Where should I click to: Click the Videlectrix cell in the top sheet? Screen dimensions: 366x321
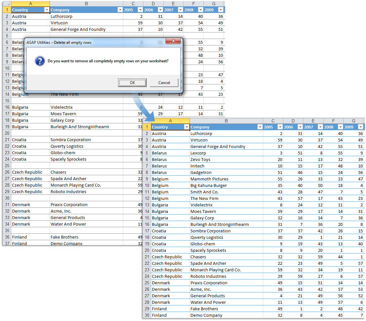[86, 107]
